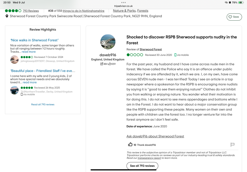
Task: Click daveb916's helpful votes thumbs-up icon
Action: pyautogui.click(x=110, y=64)
